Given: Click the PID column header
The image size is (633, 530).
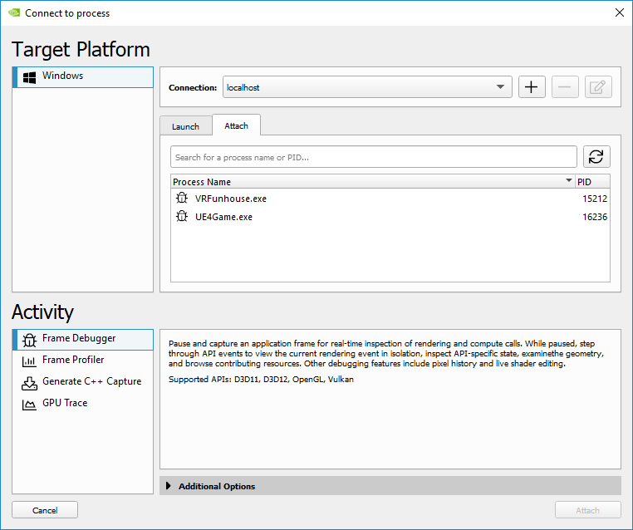Looking at the screenshot, I should pos(591,182).
